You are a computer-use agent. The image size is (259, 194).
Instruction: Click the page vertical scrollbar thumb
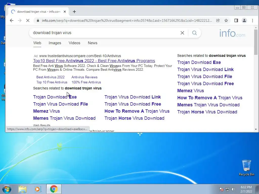pos(256,42)
